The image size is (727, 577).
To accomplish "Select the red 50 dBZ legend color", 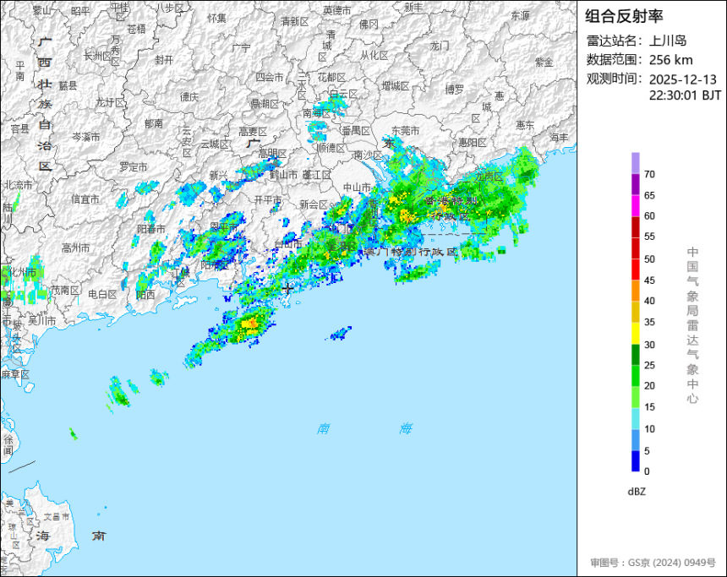I will tap(635, 248).
